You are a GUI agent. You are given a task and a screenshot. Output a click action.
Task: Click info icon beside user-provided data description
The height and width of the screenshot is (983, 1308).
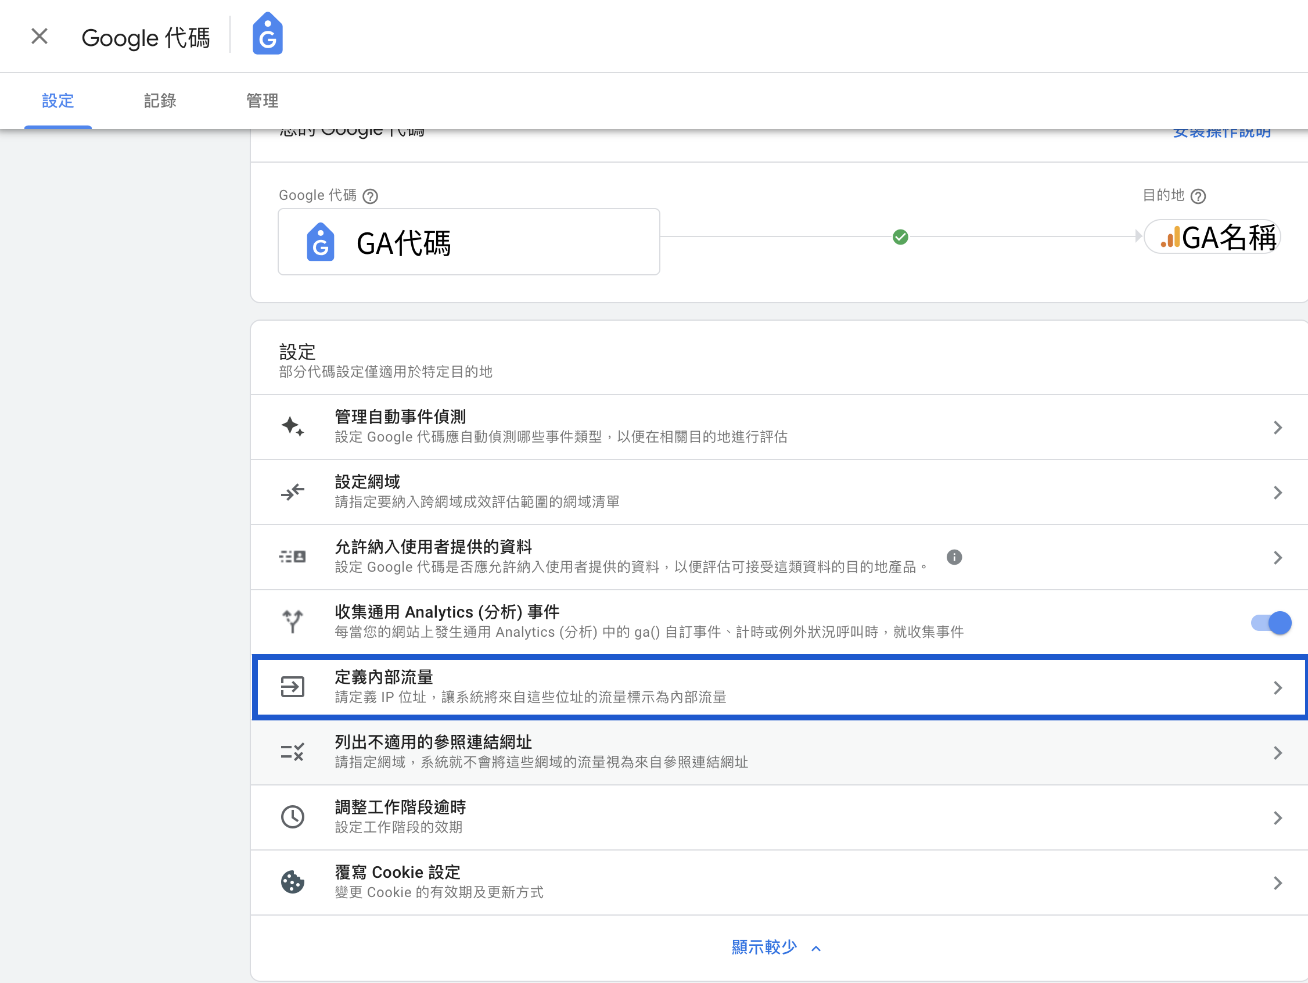tap(954, 557)
